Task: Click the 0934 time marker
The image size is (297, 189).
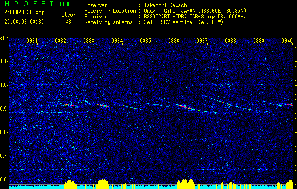Action: click(x=117, y=40)
